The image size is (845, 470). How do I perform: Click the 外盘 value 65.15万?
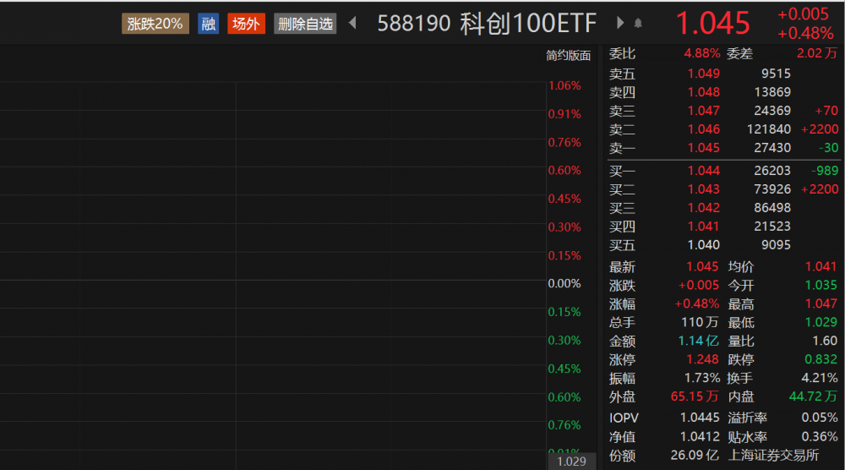694,396
